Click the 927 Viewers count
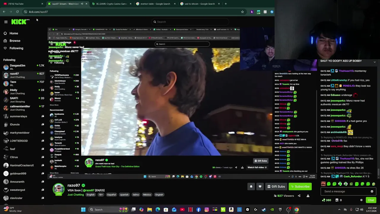This screenshot has width=380, height=214. coord(284,196)
